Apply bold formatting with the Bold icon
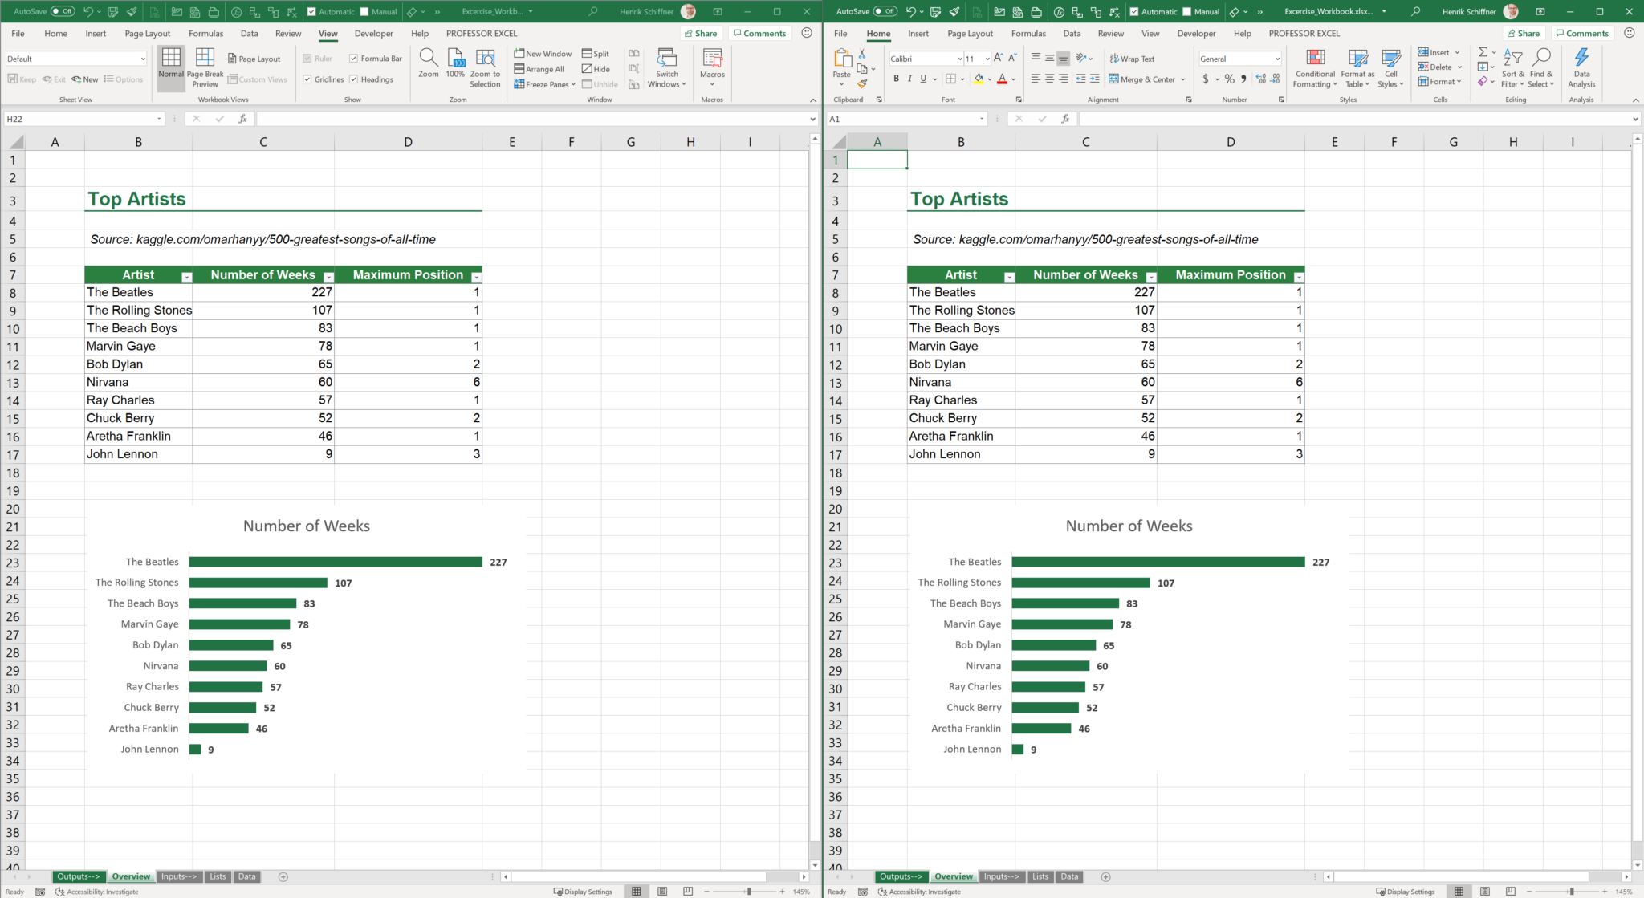Viewport: 1644px width, 898px height. (x=897, y=79)
